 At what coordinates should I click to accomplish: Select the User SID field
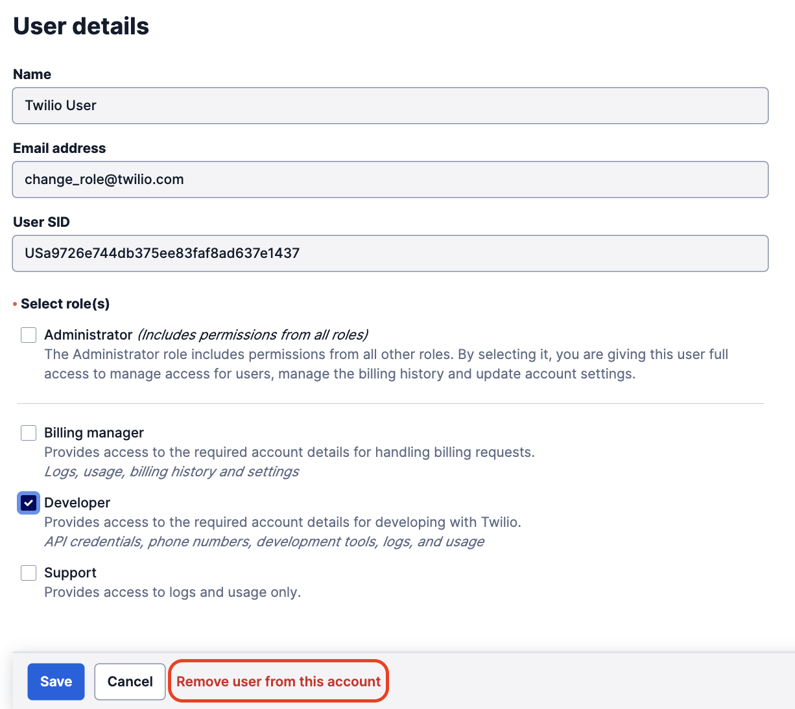390,253
